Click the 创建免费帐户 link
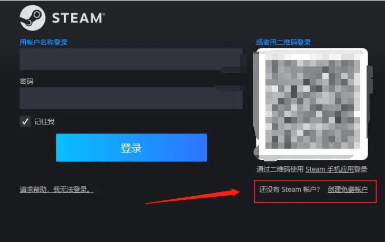The image size is (385, 242). pyautogui.click(x=348, y=189)
